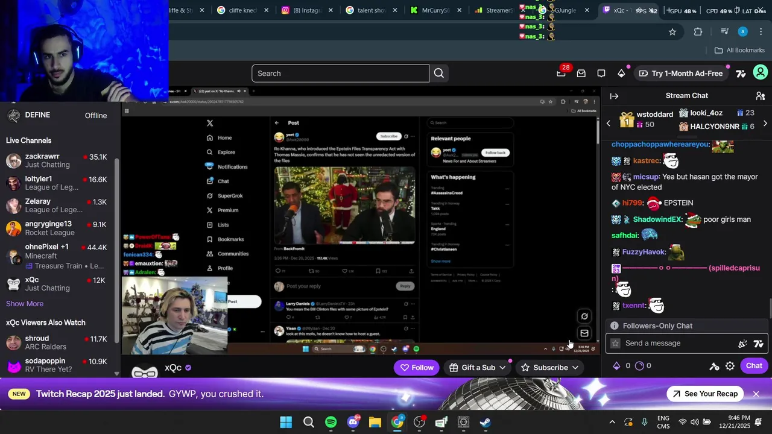Open volume control in system tray
The height and width of the screenshot is (434, 772).
(695, 422)
